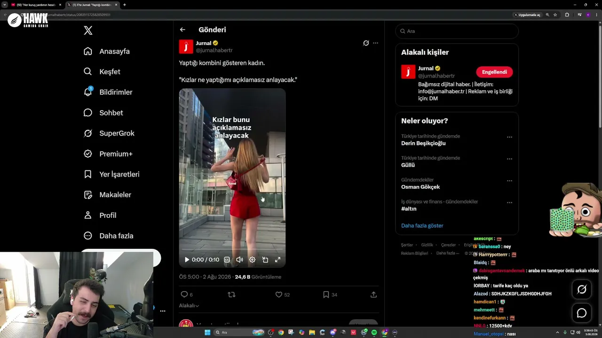Open Sohbet messages

pos(103,113)
